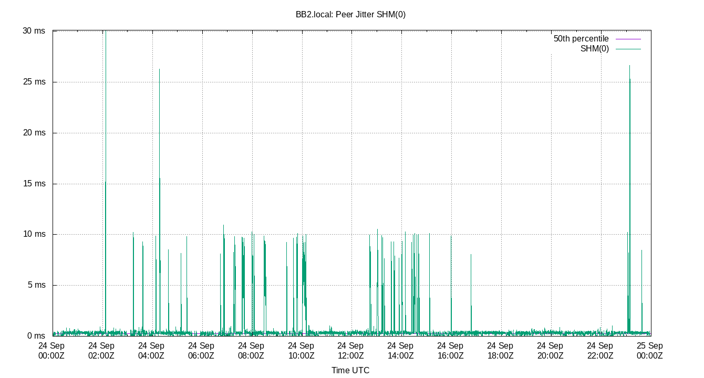The image size is (704, 378).
Task: Click the '24 Sep 20:00Z' x-axis label
Action: (x=550, y=351)
